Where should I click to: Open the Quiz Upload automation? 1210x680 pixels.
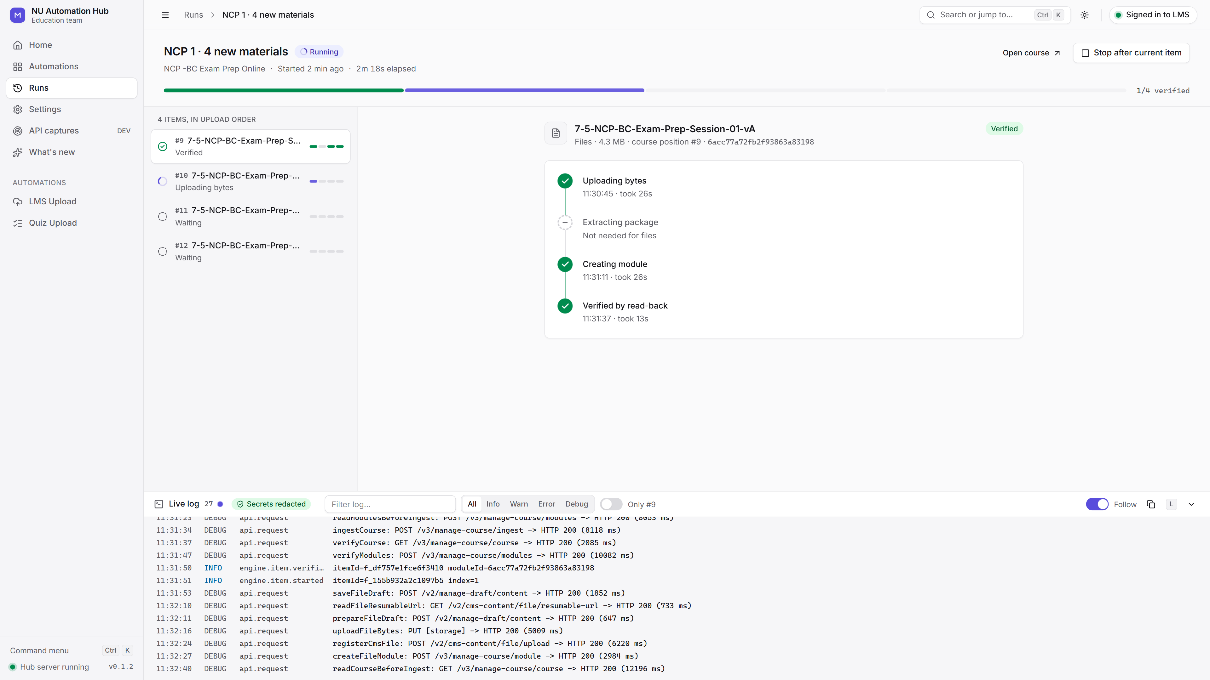tap(72, 224)
